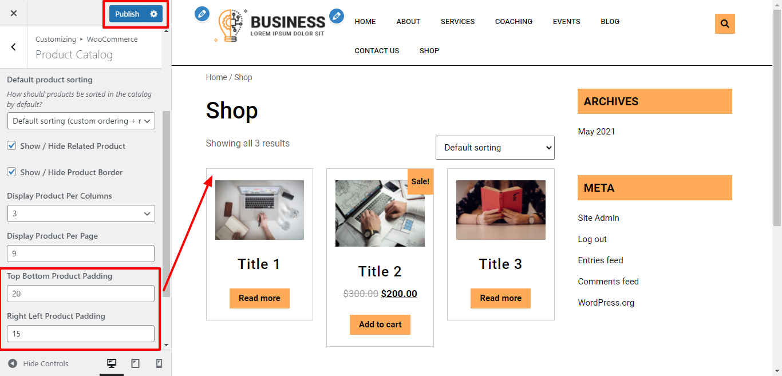This screenshot has width=782, height=376.
Task: Switch to desktop preview icon
Action: click(x=112, y=363)
